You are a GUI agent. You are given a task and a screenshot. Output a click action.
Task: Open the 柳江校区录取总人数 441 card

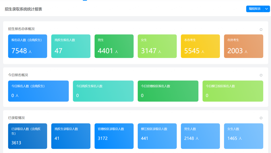point(157,136)
